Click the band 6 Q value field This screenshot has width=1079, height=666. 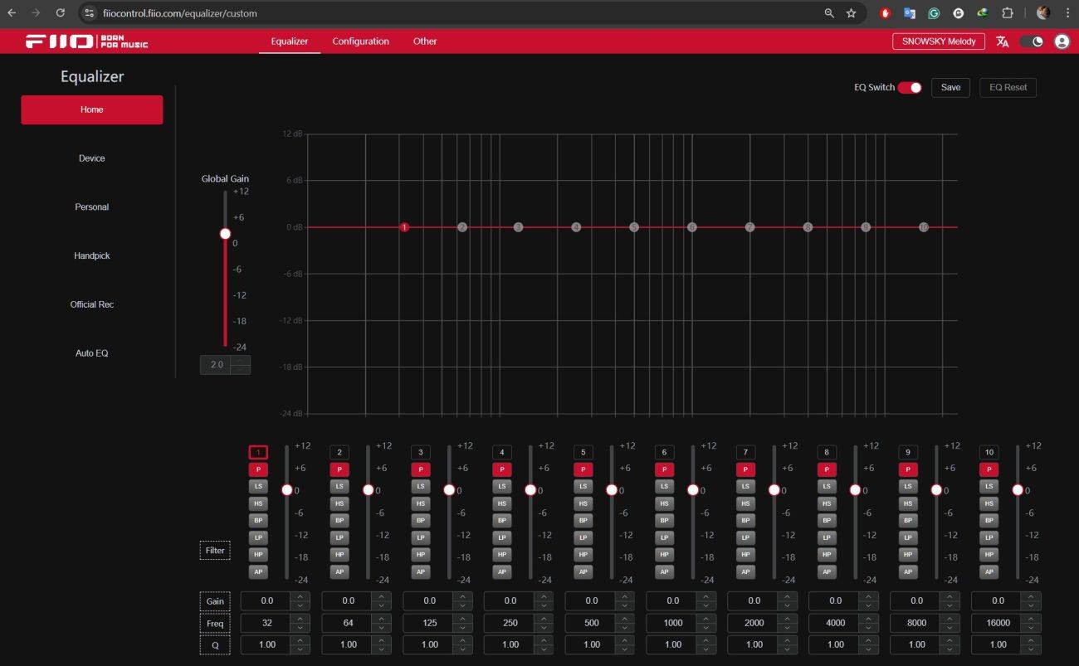point(672,644)
